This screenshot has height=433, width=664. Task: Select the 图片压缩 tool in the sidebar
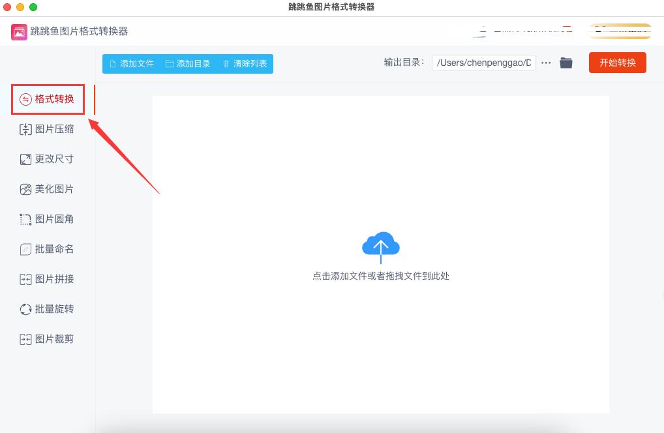46,128
